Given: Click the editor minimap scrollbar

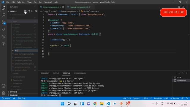Looking at the screenshot, I should pos(189,40).
